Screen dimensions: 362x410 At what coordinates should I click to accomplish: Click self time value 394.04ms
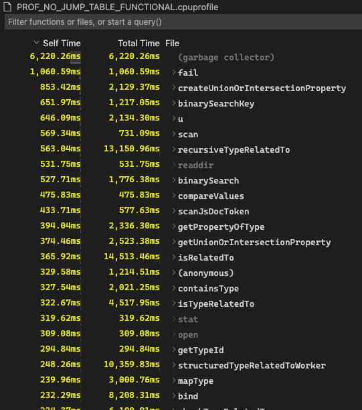(x=60, y=226)
